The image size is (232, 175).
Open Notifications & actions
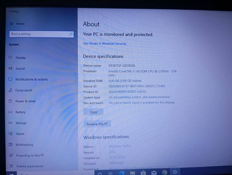32,79
